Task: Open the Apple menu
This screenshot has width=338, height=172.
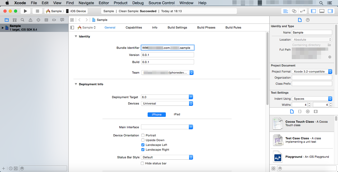Action: click(x=7, y=3)
